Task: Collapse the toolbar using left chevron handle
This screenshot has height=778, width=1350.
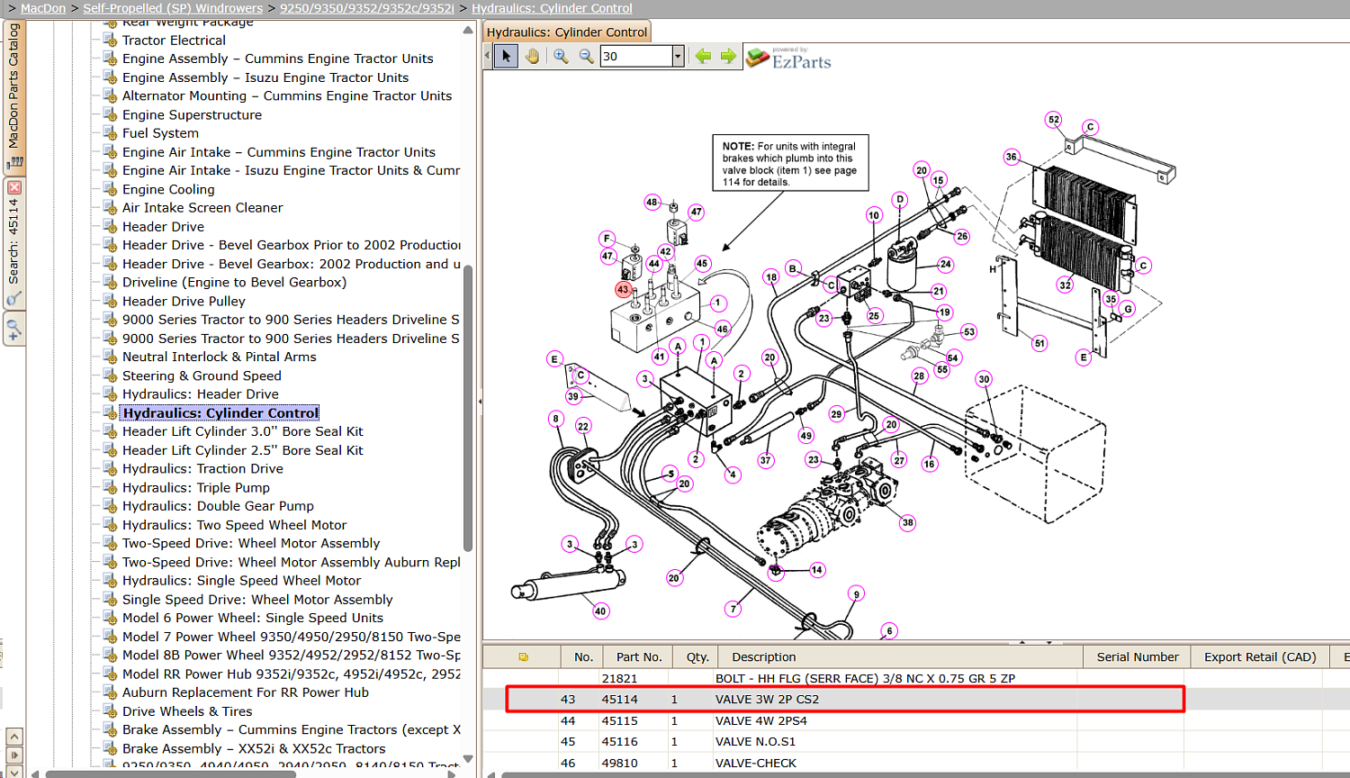Action: click(488, 56)
